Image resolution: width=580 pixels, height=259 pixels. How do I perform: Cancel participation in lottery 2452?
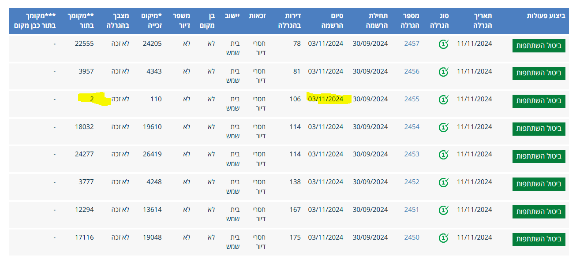click(539, 184)
